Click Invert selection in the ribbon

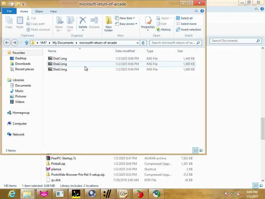coord(188,30)
